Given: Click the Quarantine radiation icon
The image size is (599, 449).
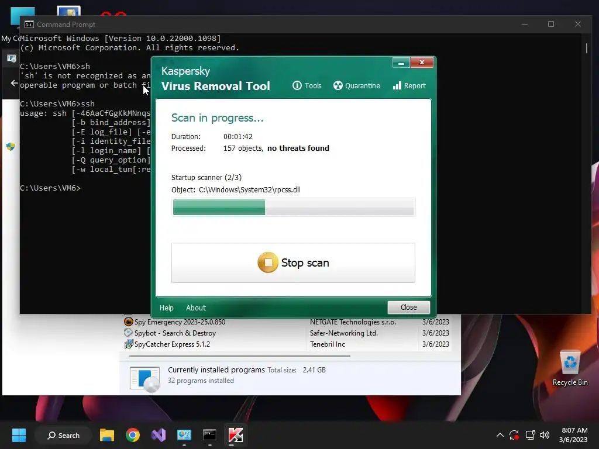Looking at the screenshot, I should pos(338,85).
